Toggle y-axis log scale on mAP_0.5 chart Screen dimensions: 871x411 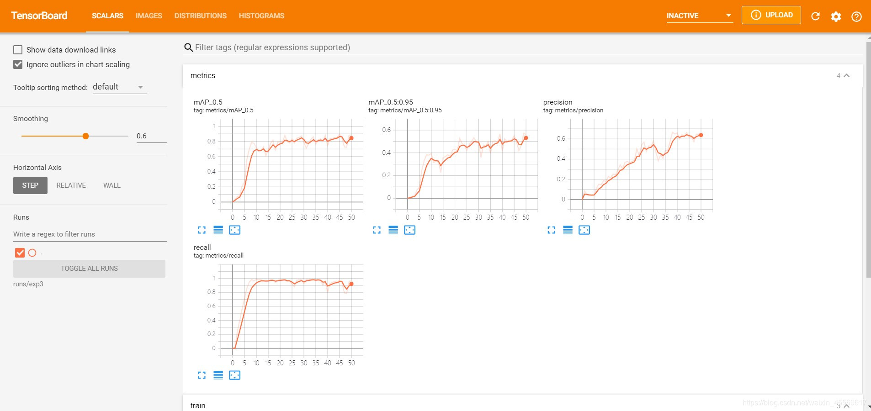point(218,230)
